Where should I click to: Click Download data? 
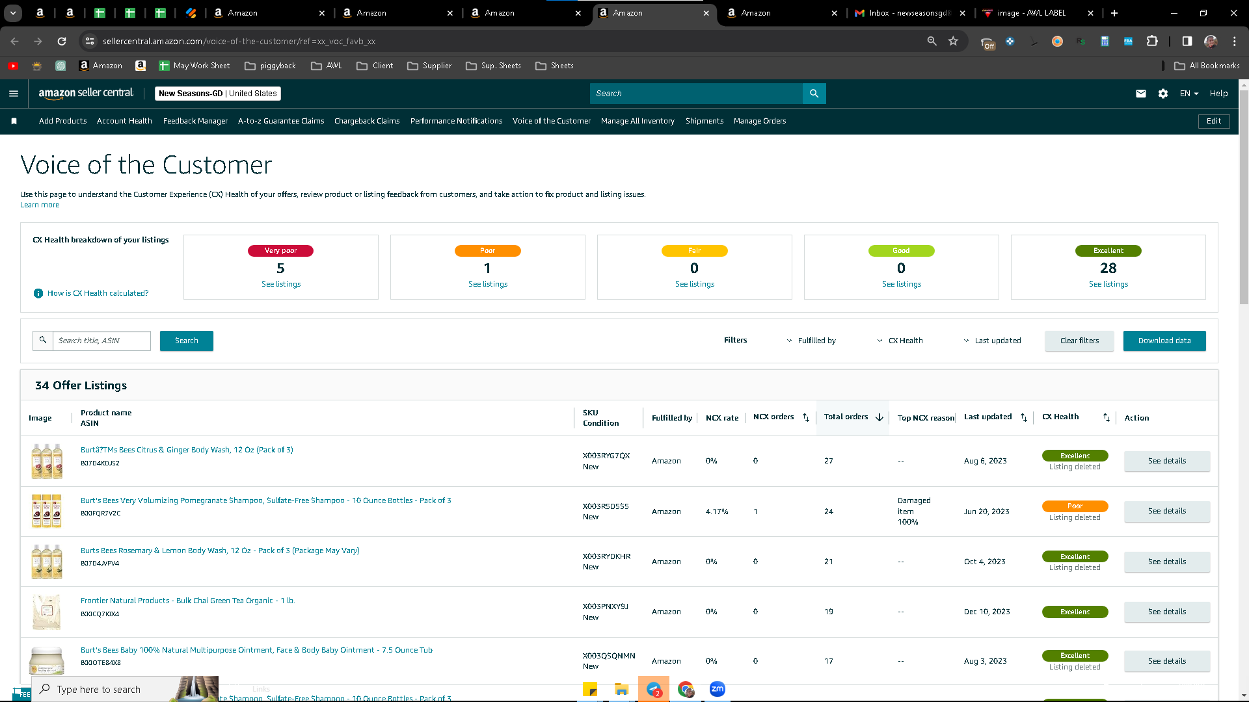pos(1164,341)
